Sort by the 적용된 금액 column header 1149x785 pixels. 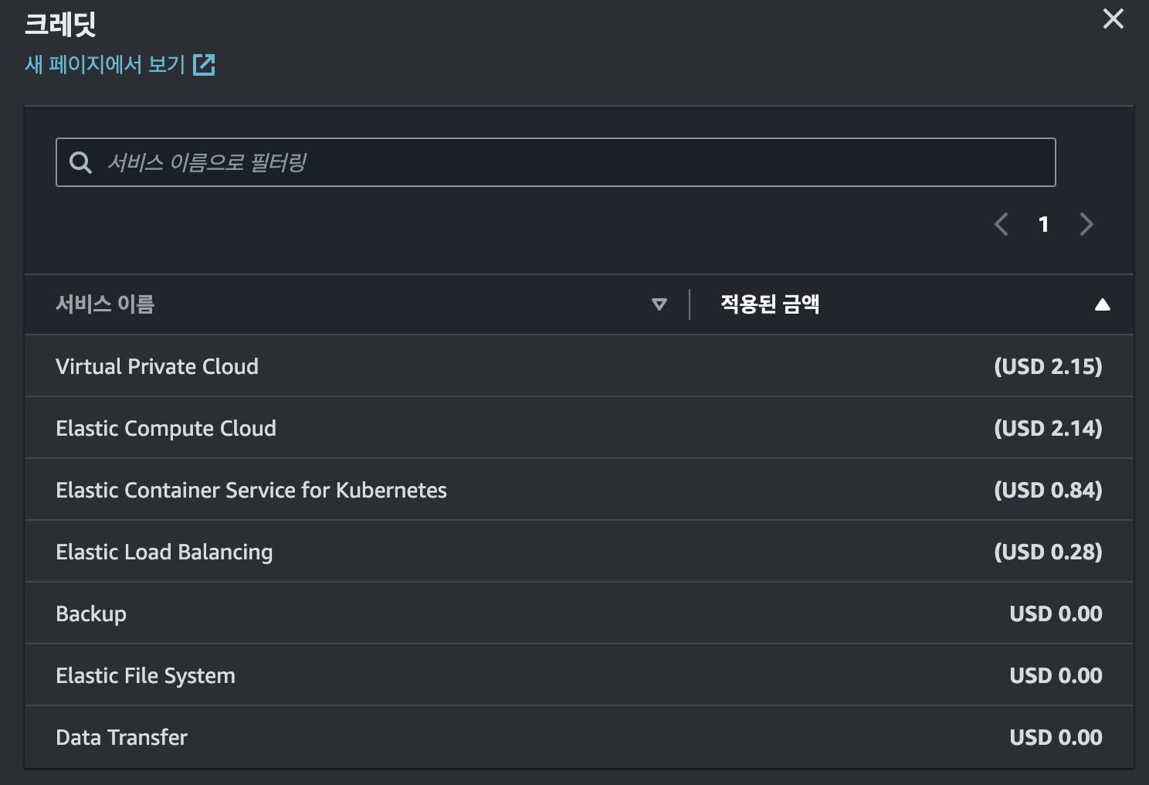click(x=769, y=304)
